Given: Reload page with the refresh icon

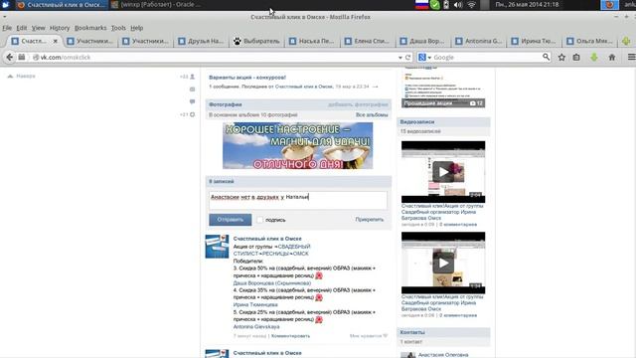Looking at the screenshot, I should tap(408, 58).
